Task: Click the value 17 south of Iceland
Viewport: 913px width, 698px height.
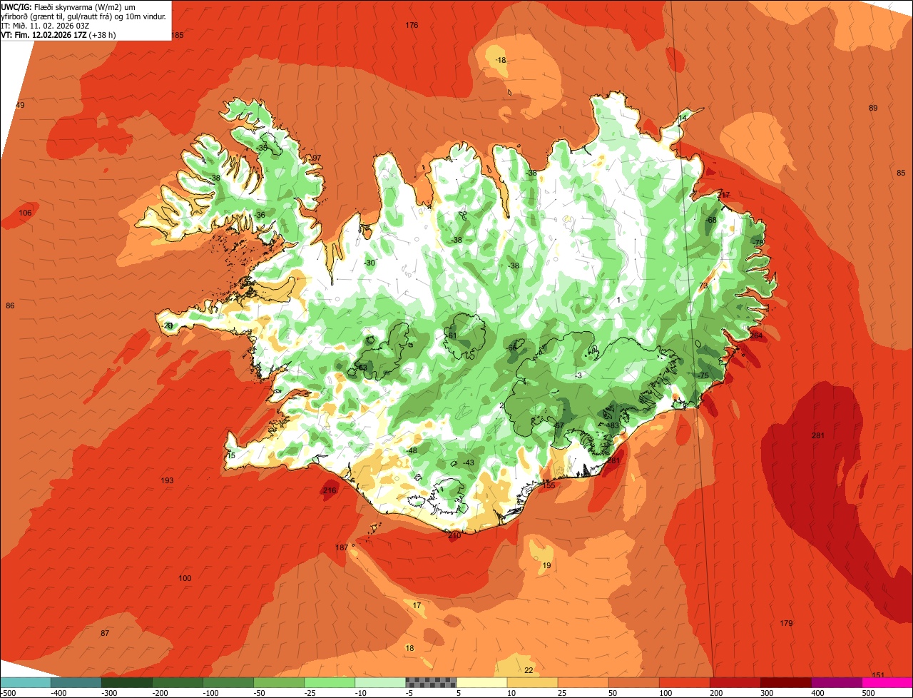Action: tap(417, 605)
